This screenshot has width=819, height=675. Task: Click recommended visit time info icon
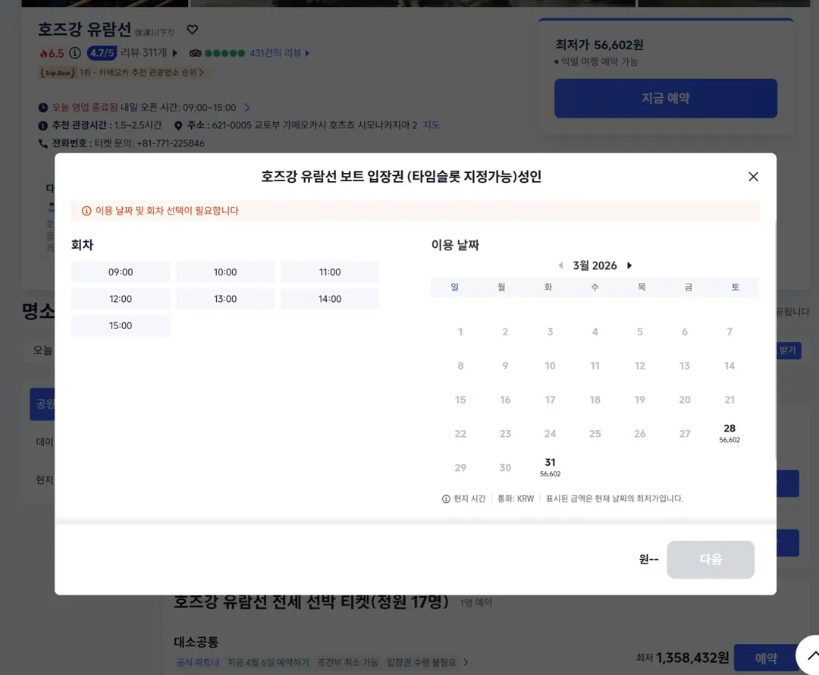point(42,126)
